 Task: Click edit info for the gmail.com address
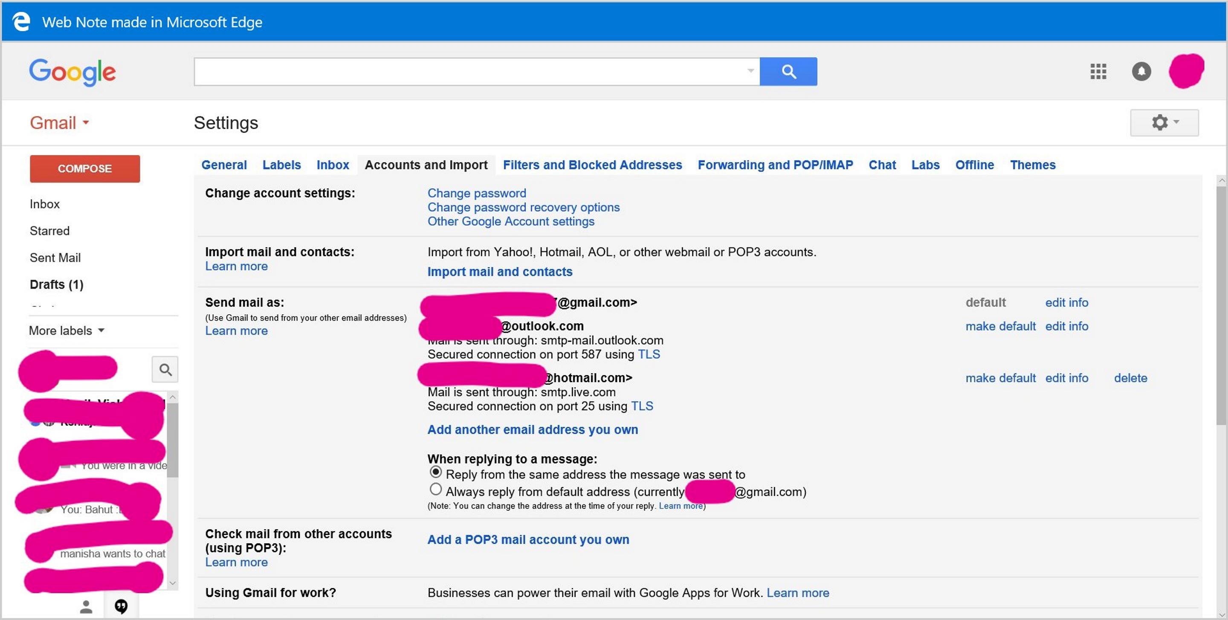[1066, 303]
